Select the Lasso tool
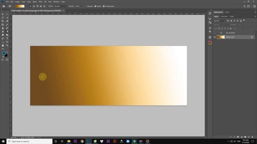 [3, 18]
